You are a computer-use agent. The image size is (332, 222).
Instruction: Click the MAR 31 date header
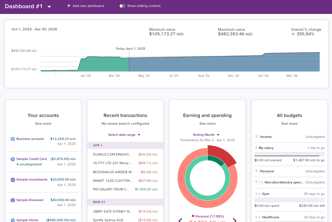(x=125, y=202)
